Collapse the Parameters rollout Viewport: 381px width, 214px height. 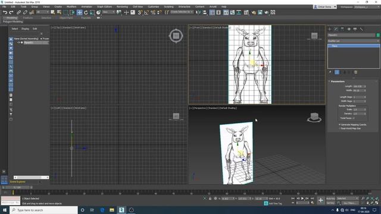tap(338, 81)
